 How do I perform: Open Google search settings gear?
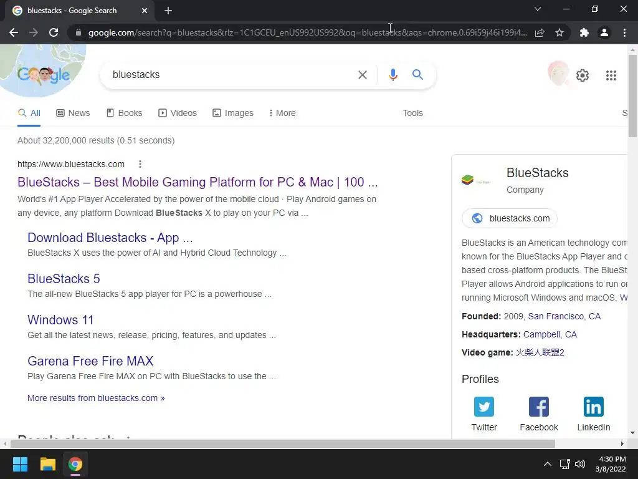tap(583, 75)
